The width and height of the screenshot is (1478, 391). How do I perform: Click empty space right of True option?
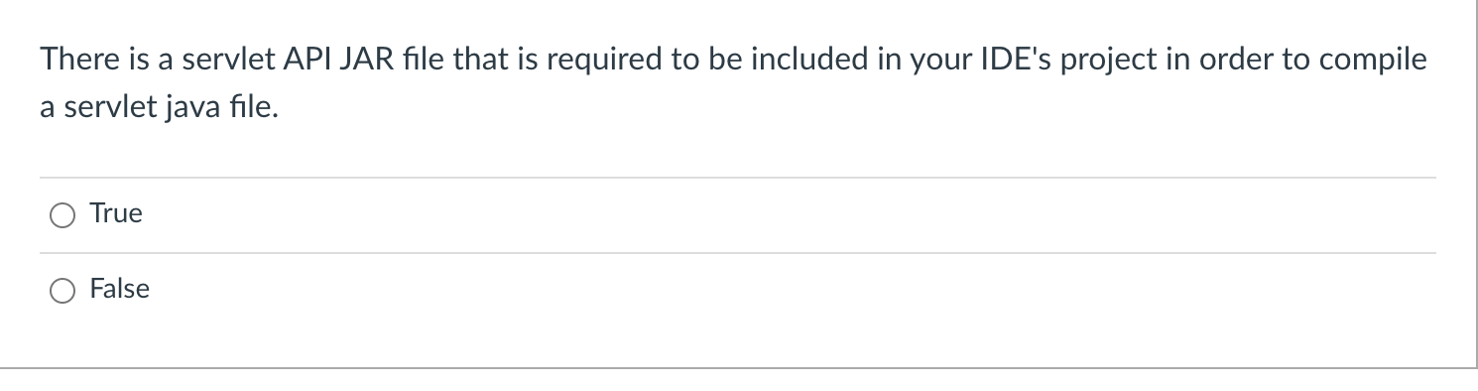794,215
